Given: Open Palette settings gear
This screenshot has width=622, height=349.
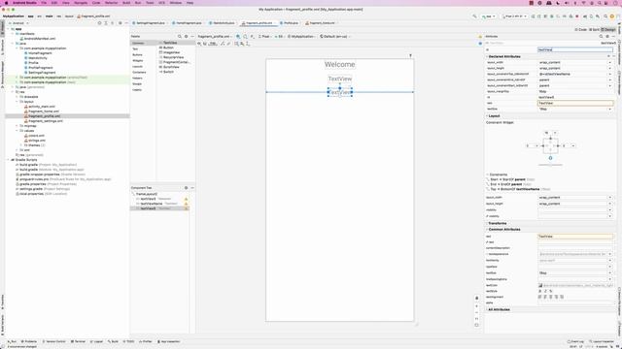Looking at the screenshot, I should click(186, 37).
